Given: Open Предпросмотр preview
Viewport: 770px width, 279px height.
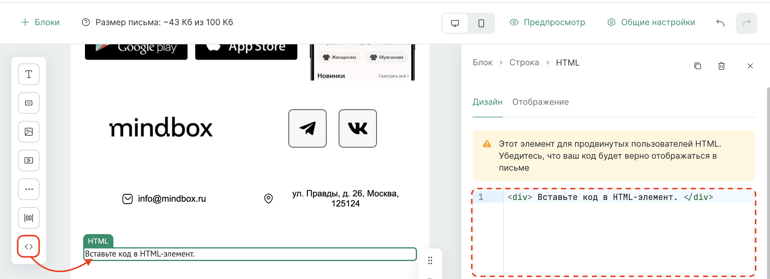Looking at the screenshot, I should point(547,22).
